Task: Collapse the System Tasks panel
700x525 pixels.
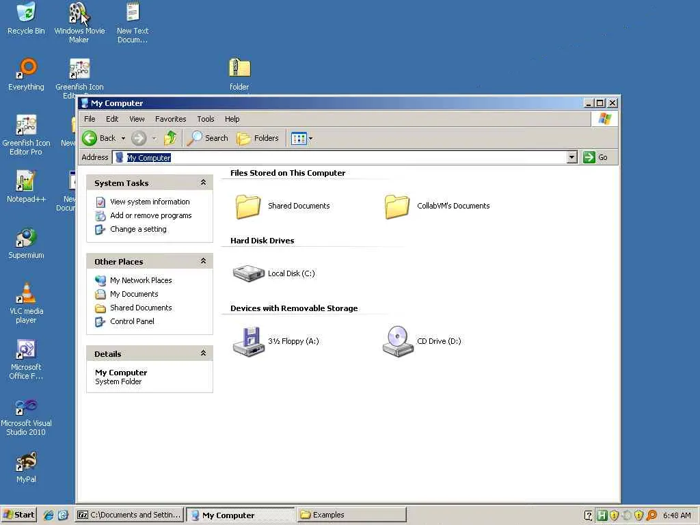Action: 203,182
